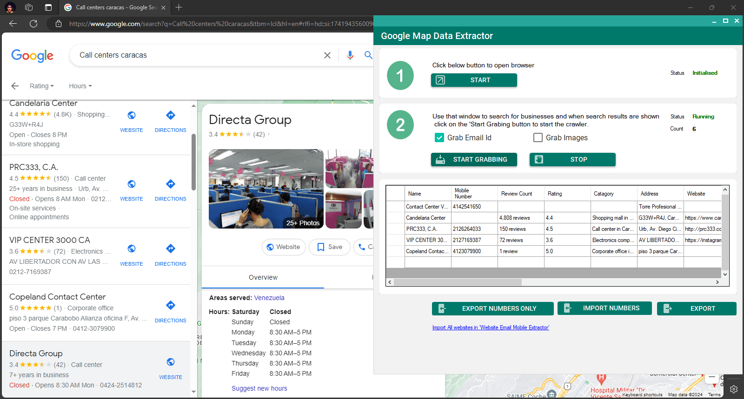The height and width of the screenshot is (399, 744).
Task: Open map settings gear icon
Action: click(734, 389)
